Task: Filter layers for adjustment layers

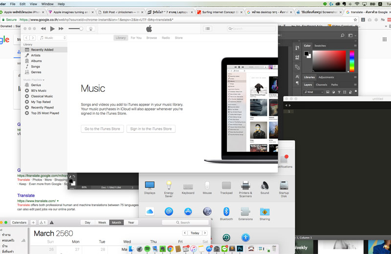Action: click(333, 92)
